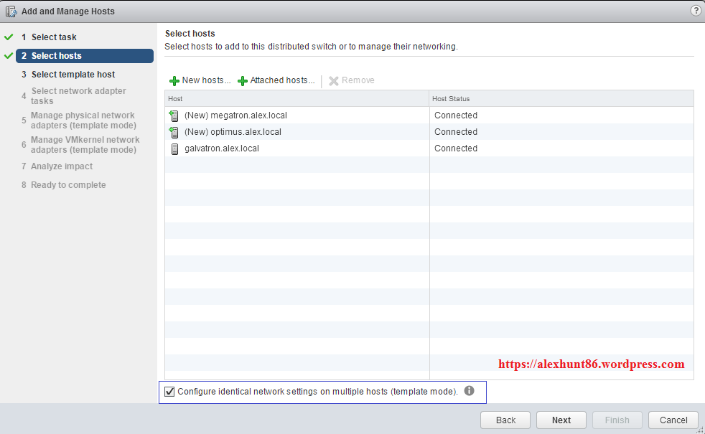Go to step 1 Select task

pyautogui.click(x=54, y=37)
